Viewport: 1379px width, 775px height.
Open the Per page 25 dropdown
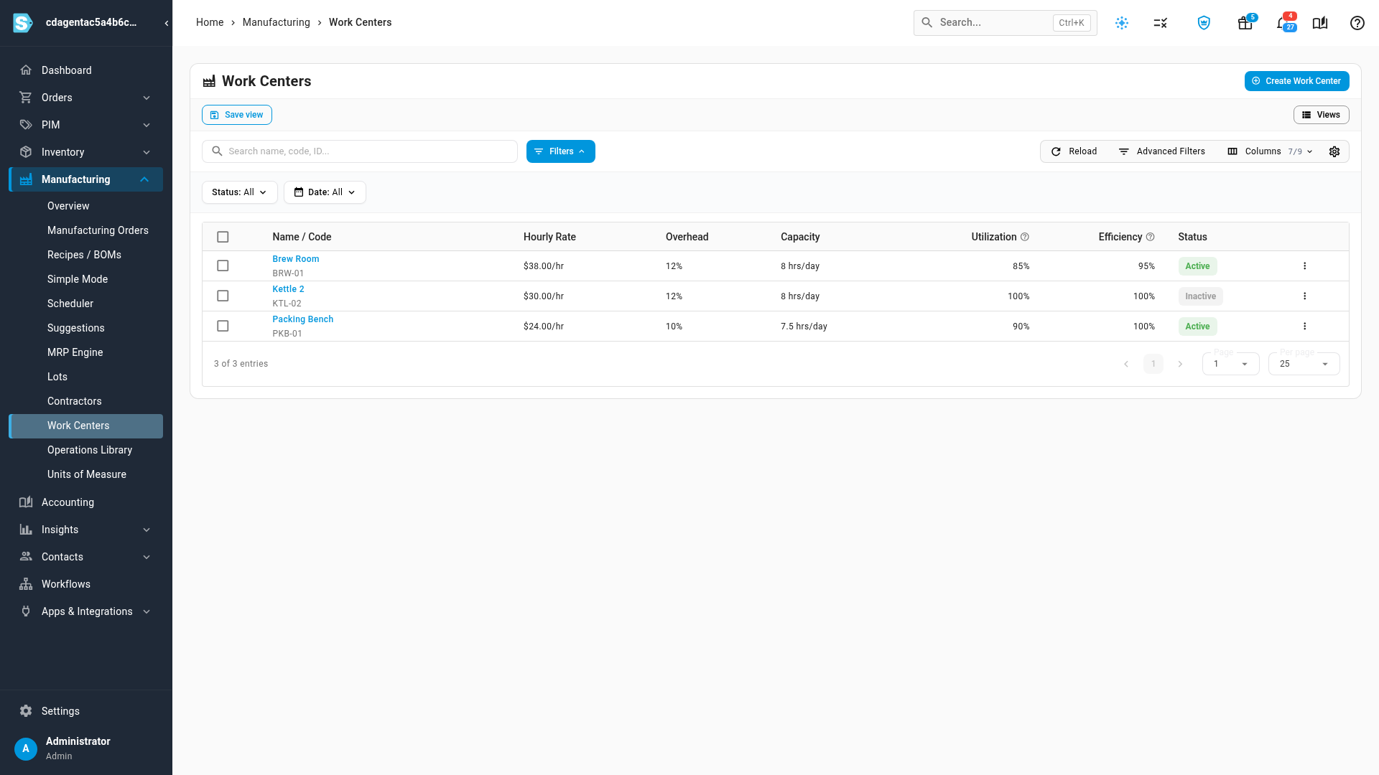(x=1304, y=364)
